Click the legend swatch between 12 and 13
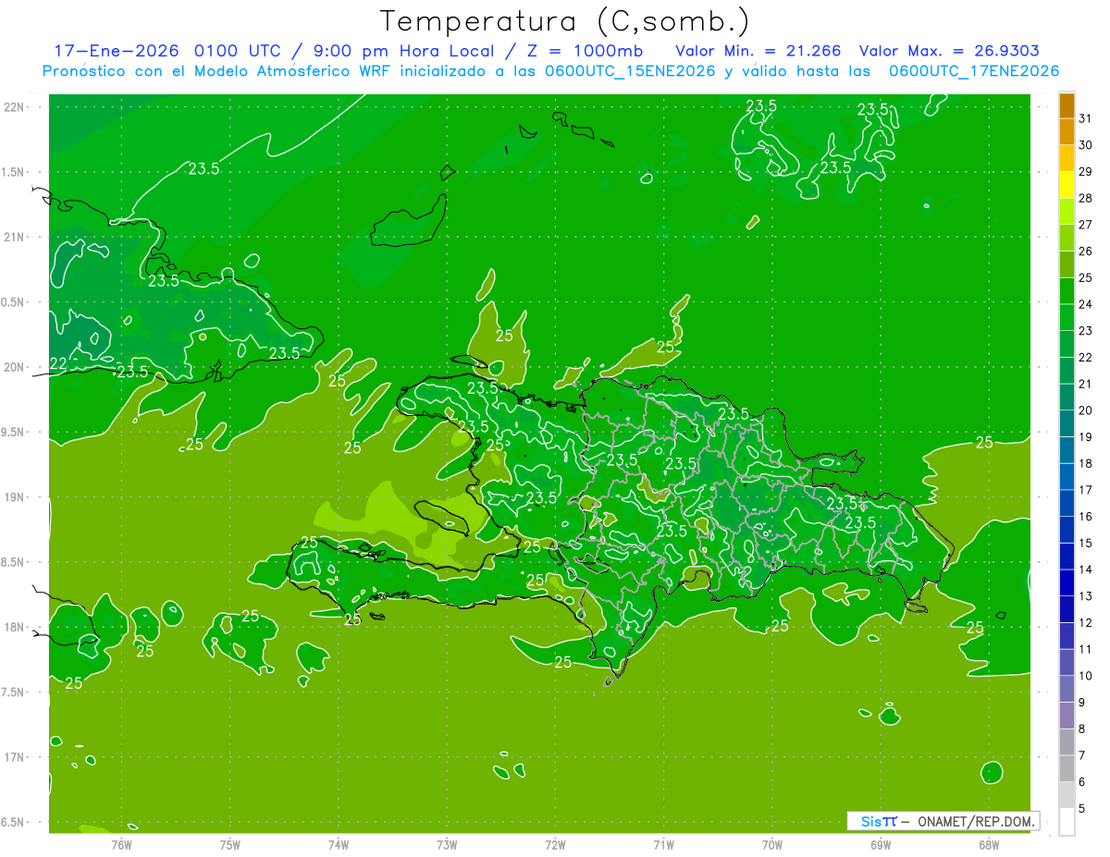Screen dimensions: 1110x857 [1067, 609]
